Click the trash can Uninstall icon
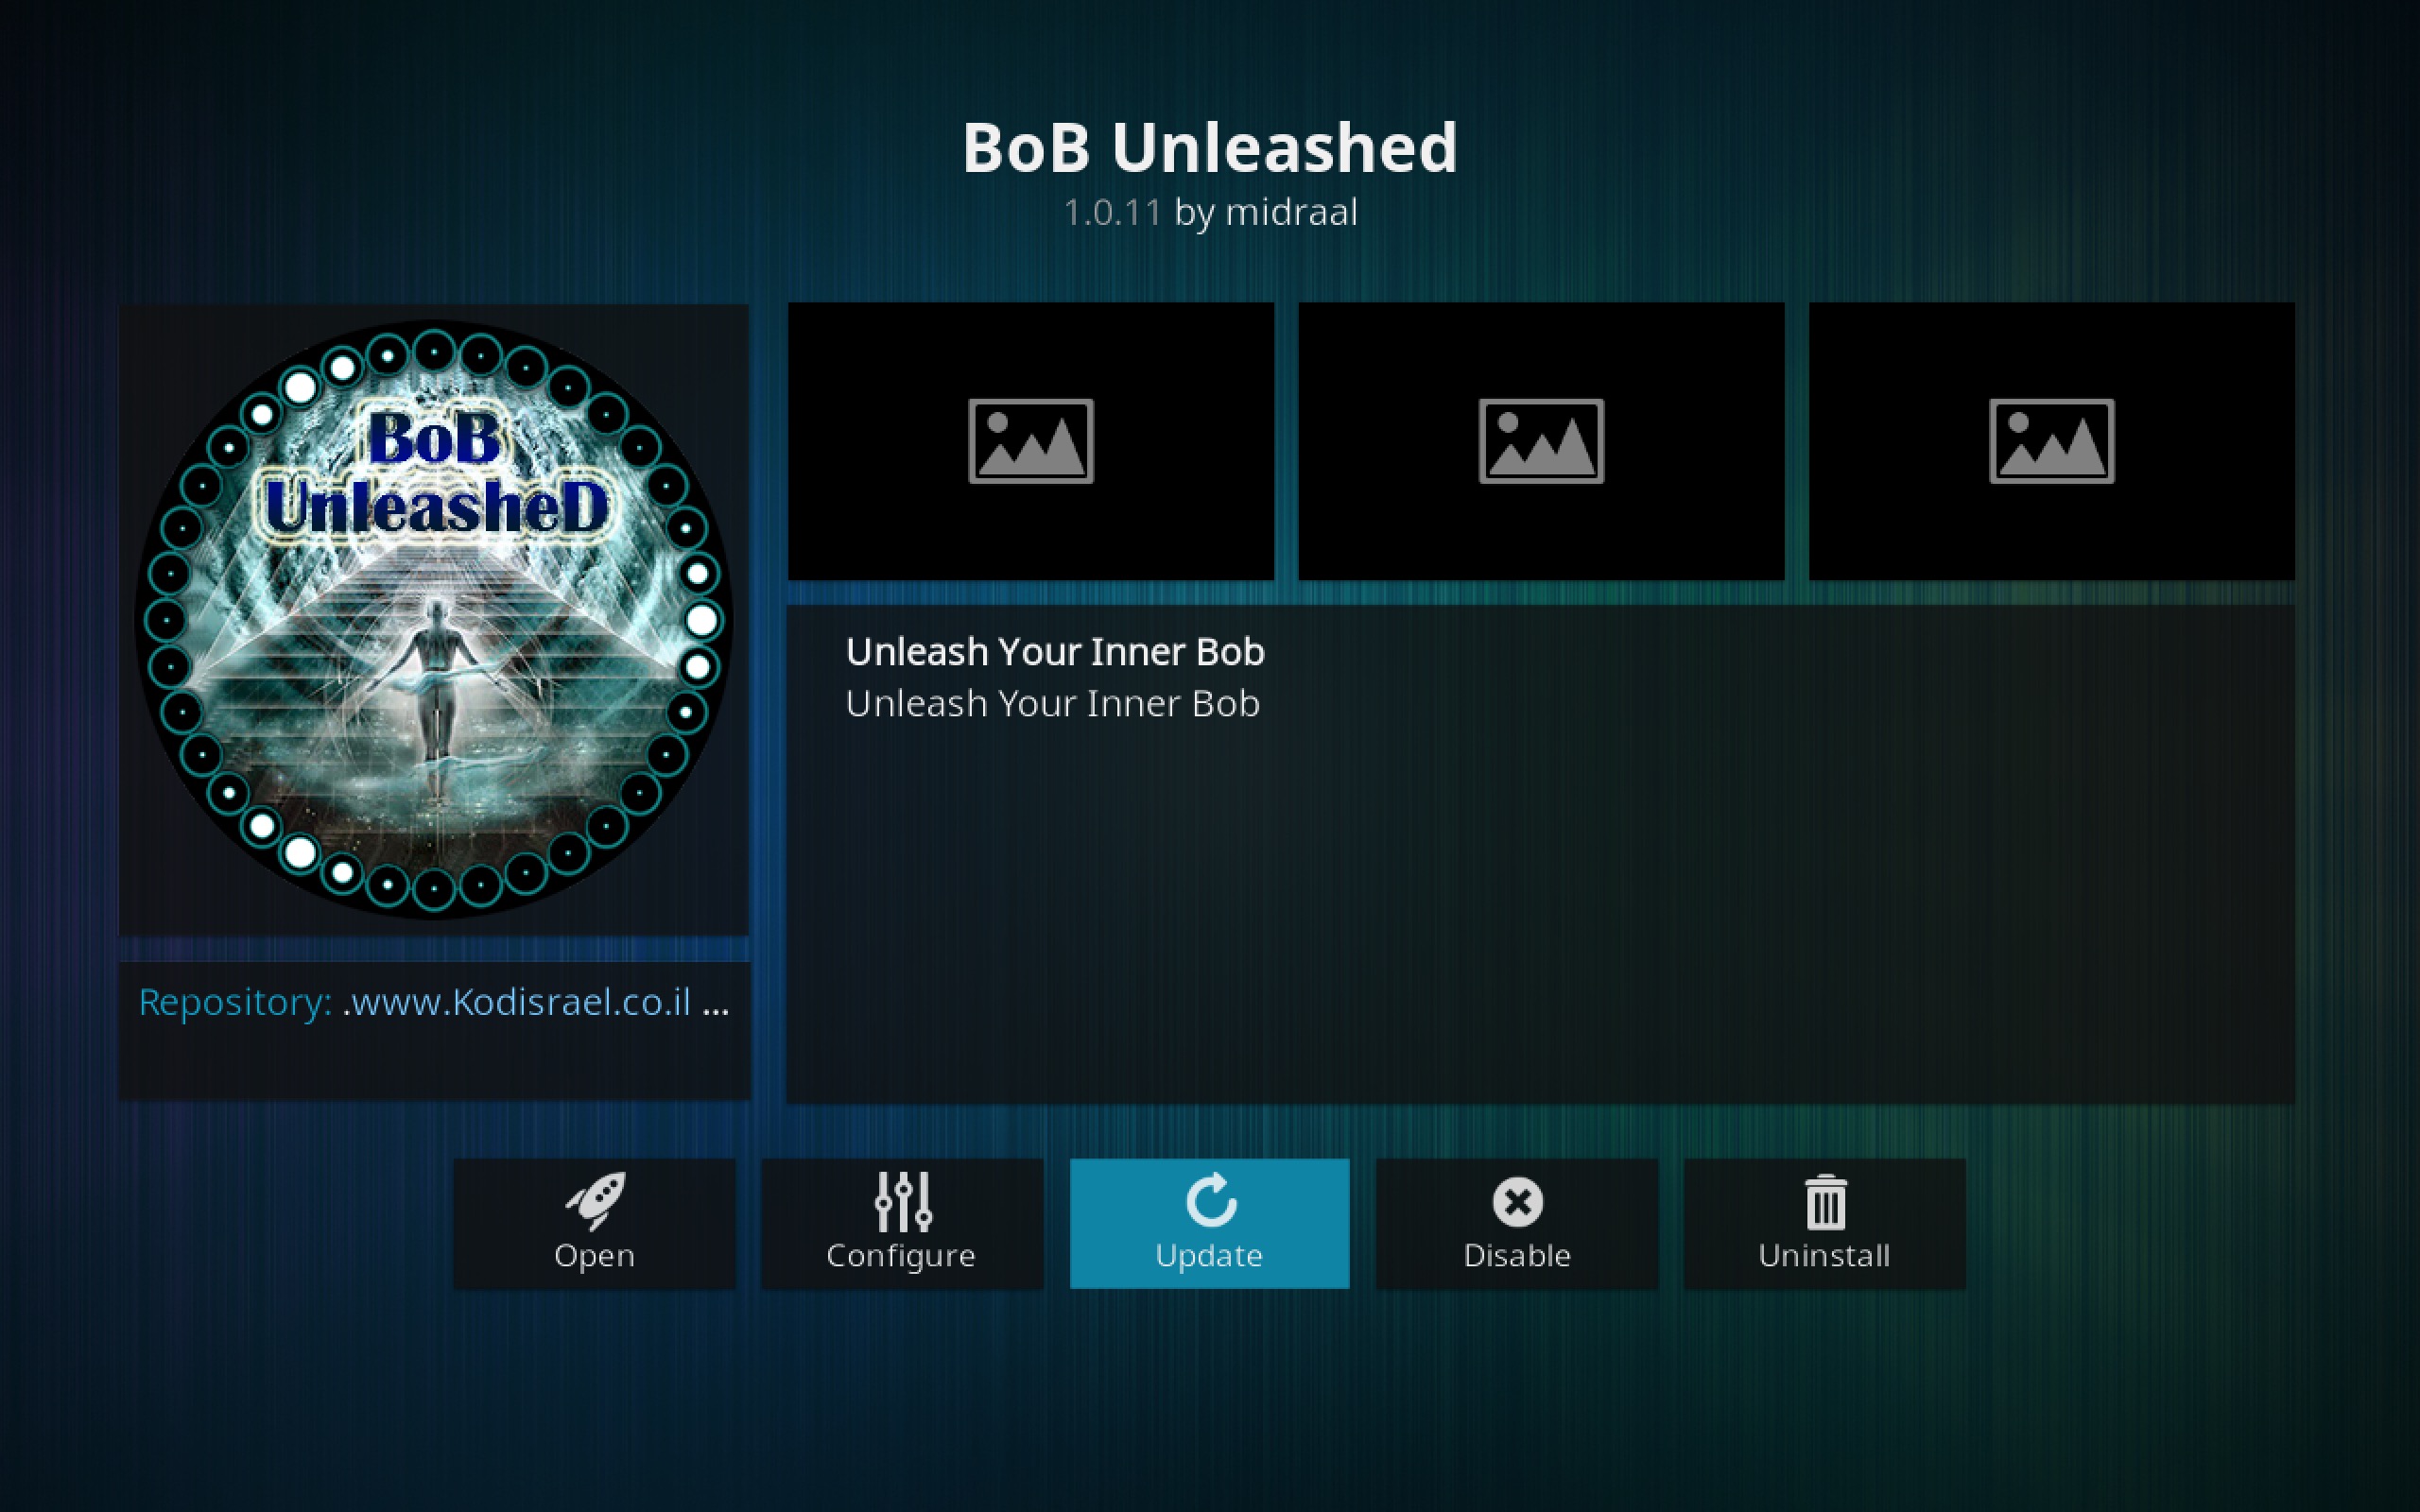Viewport: 2420px width, 1512px height. (x=1825, y=1201)
